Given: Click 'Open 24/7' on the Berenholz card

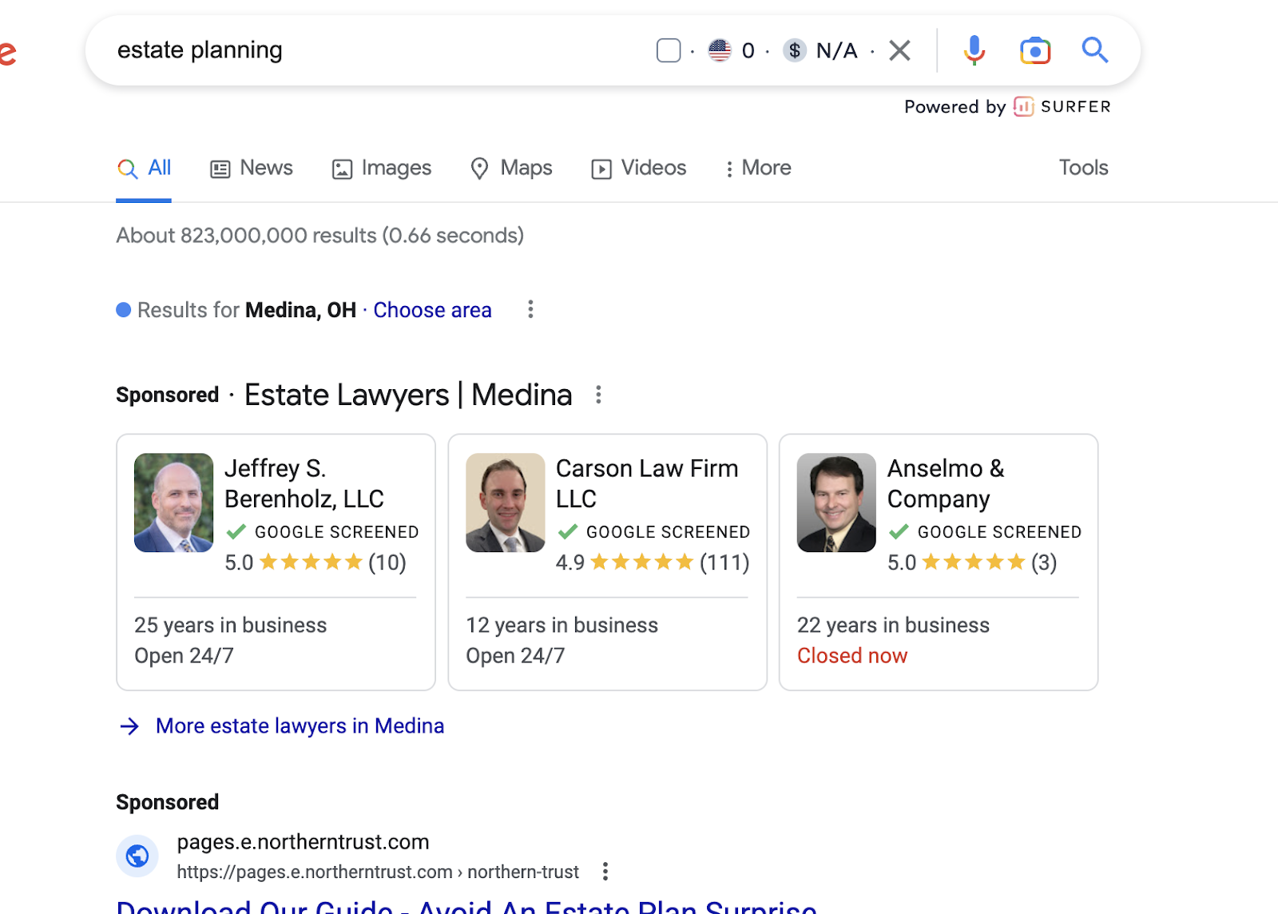Looking at the screenshot, I should click(184, 656).
